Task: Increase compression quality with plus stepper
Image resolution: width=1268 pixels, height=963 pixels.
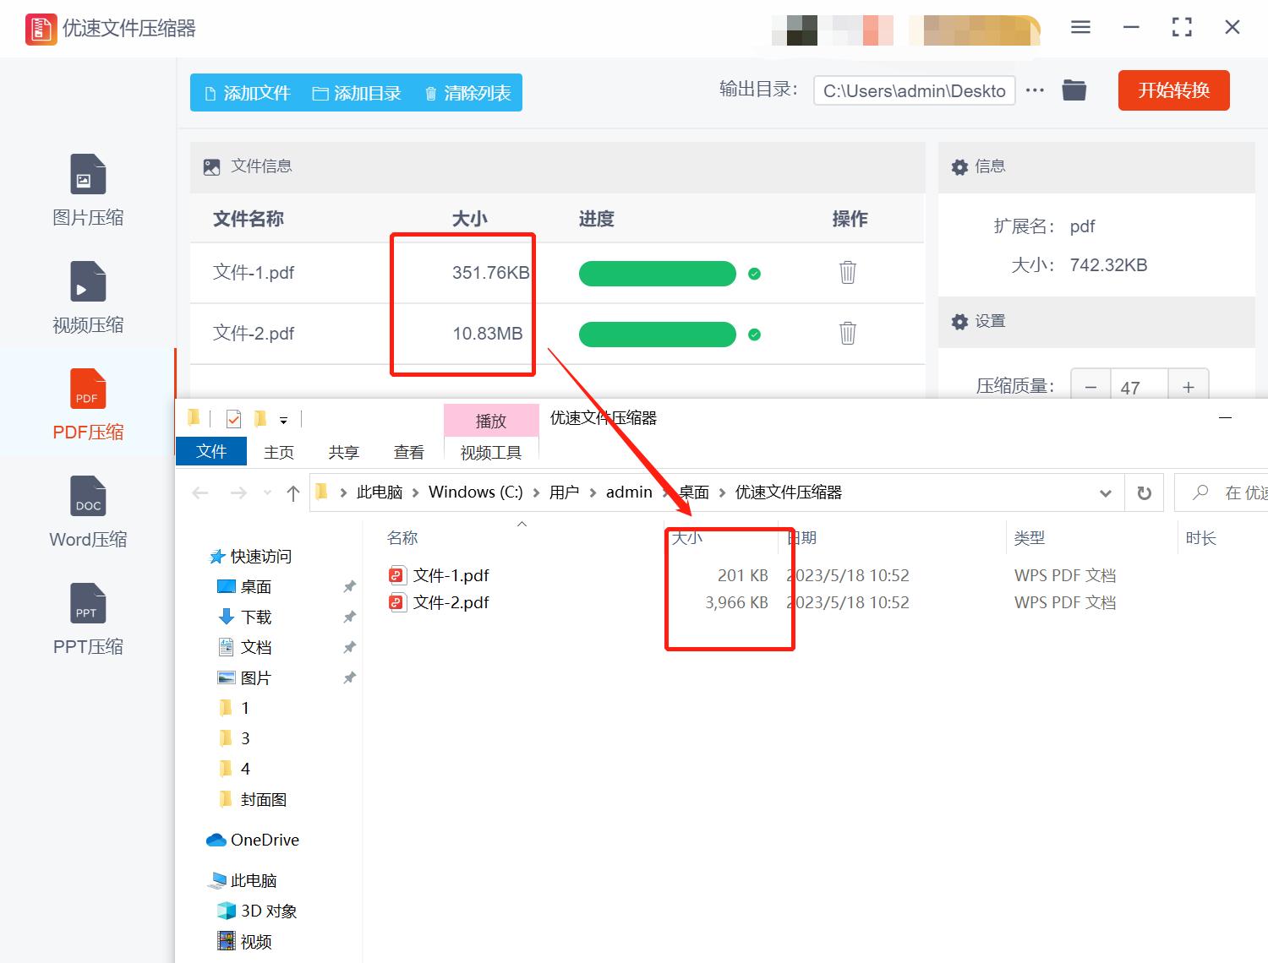Action: pos(1188,386)
